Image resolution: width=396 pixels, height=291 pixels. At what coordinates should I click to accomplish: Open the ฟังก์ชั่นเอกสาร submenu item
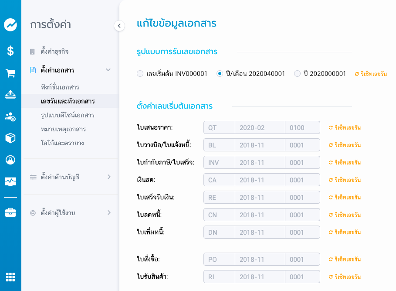click(x=60, y=87)
